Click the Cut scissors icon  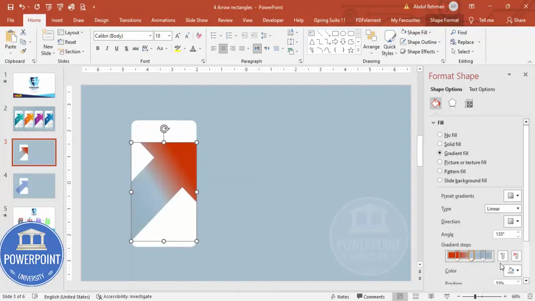click(x=23, y=32)
